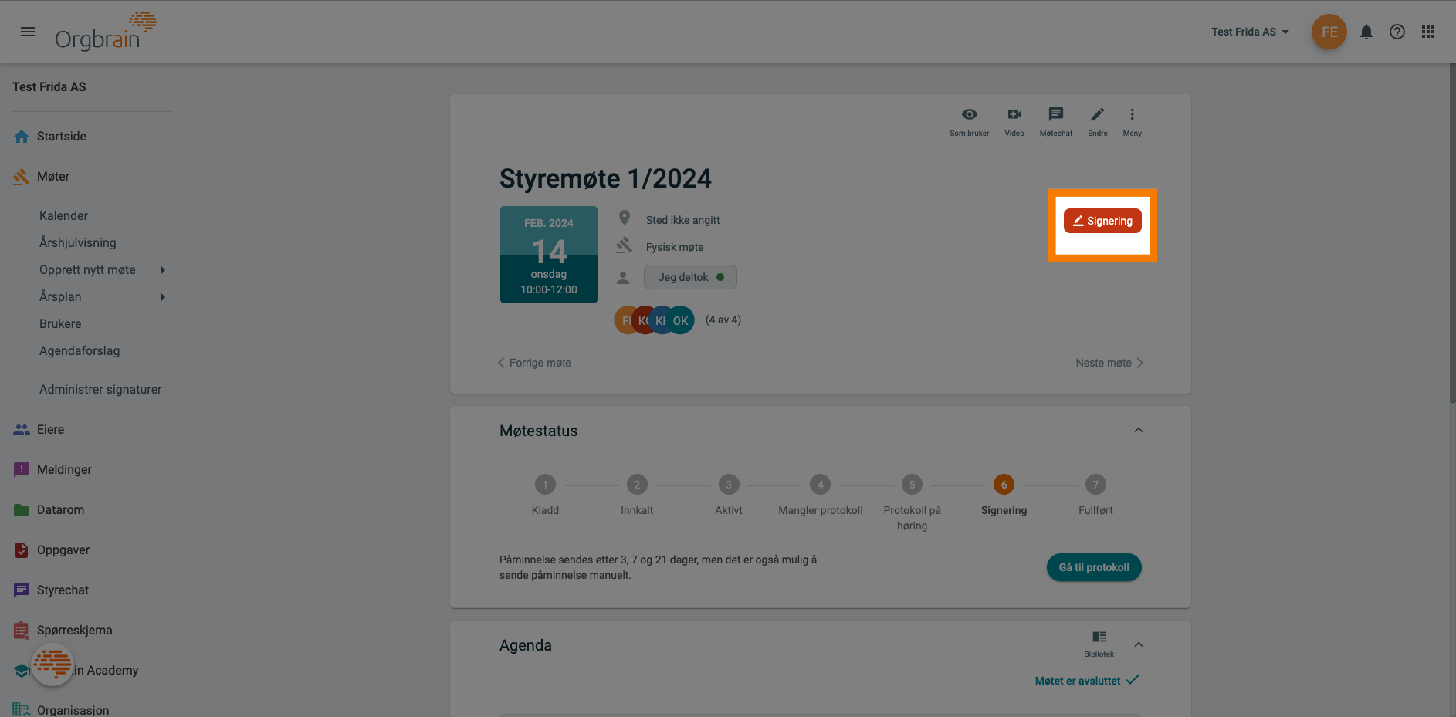Click status step 7 Fullført
The height and width of the screenshot is (717, 1456).
coord(1095,485)
